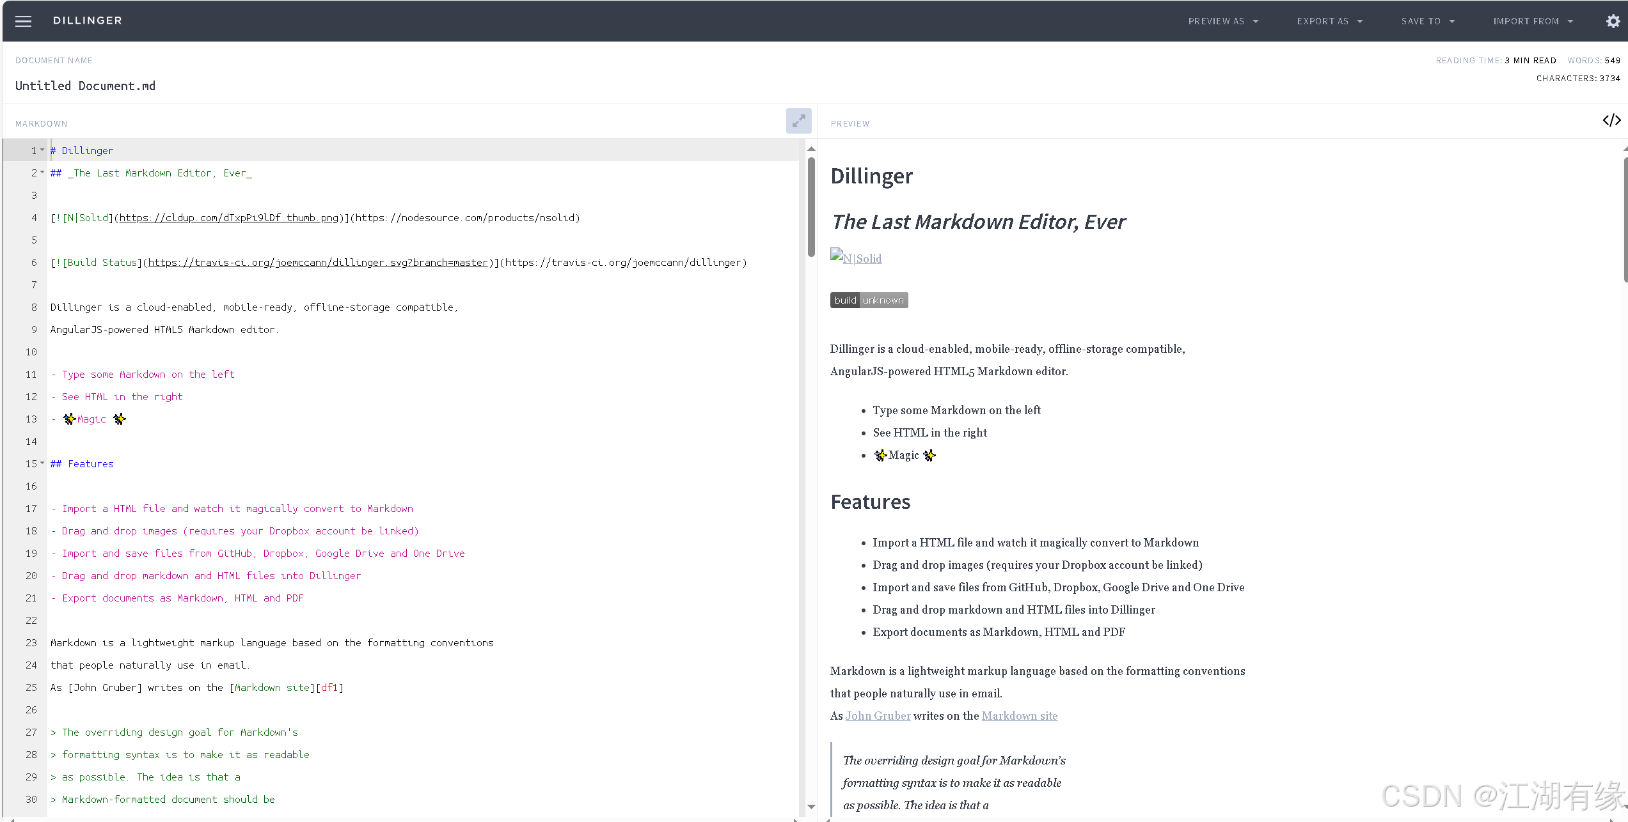Screen dimensions: 1628x822
Task: Click the editor scrollbar up arrow
Action: [811, 149]
